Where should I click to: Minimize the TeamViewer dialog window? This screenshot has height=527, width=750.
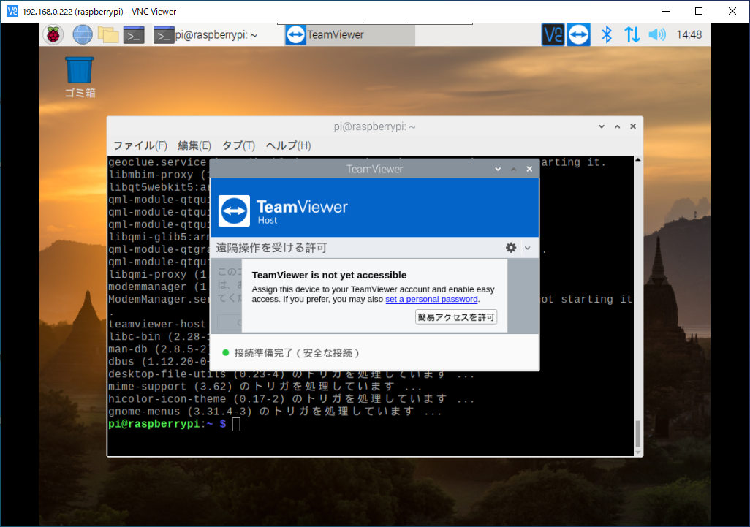pos(498,170)
